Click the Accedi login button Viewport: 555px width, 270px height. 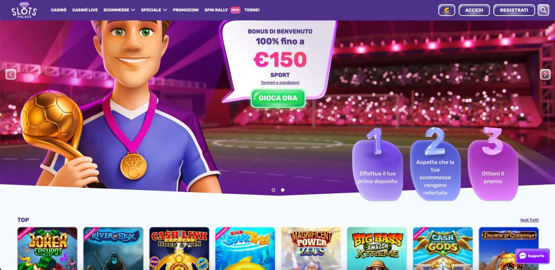click(474, 10)
